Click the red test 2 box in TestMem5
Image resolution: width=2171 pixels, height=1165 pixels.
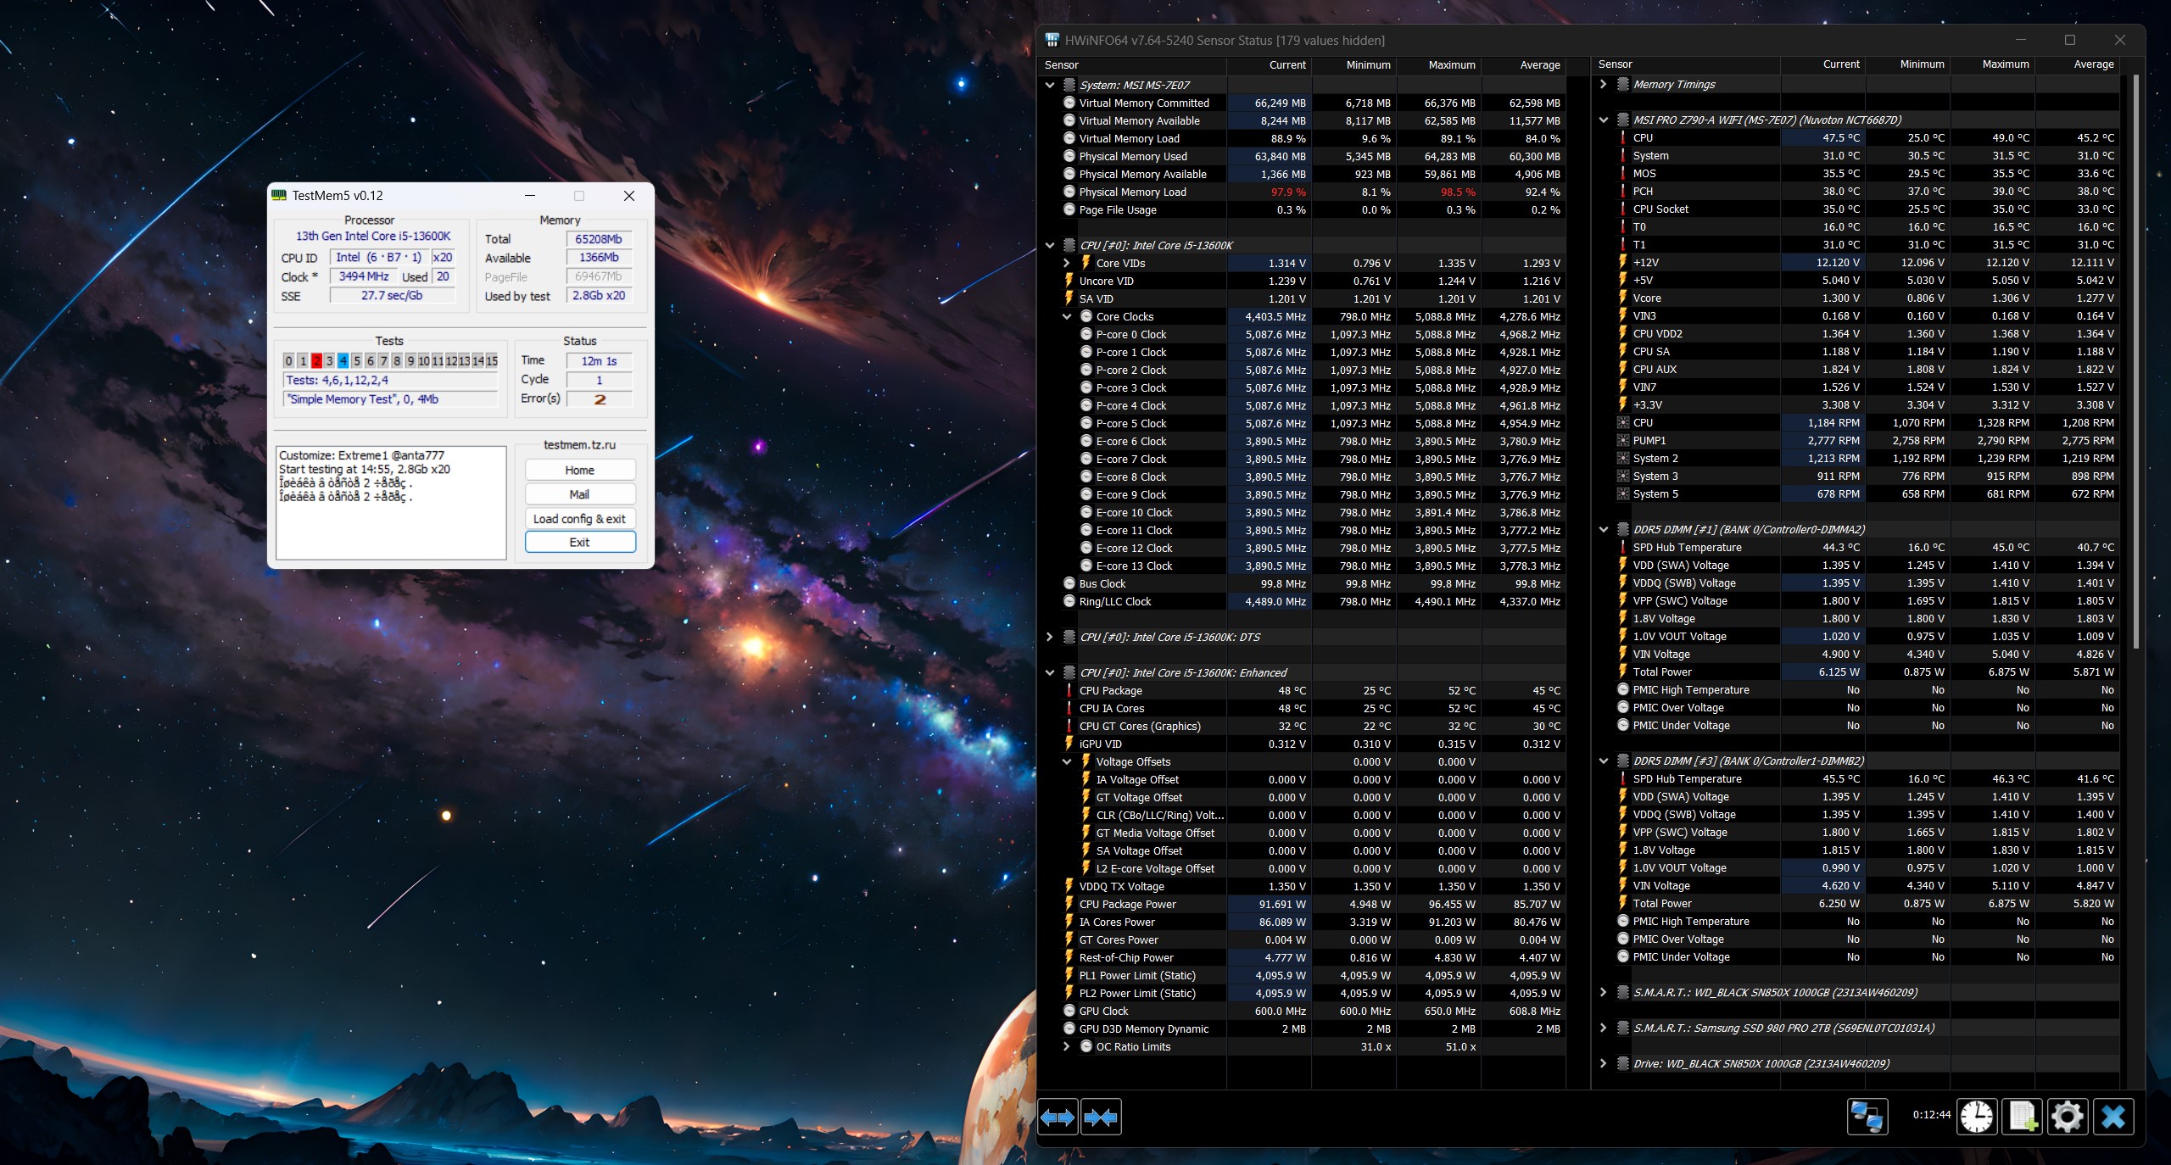316,360
